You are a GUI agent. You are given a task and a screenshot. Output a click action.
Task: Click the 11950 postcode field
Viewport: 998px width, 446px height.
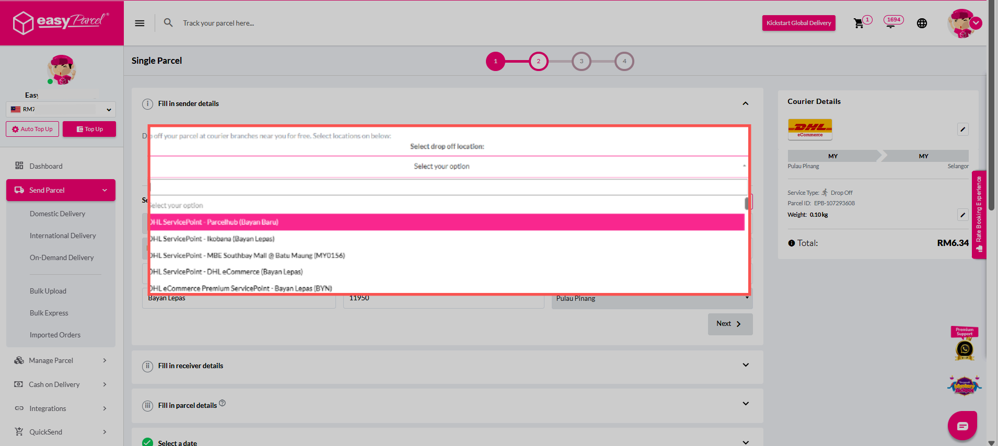(x=444, y=298)
